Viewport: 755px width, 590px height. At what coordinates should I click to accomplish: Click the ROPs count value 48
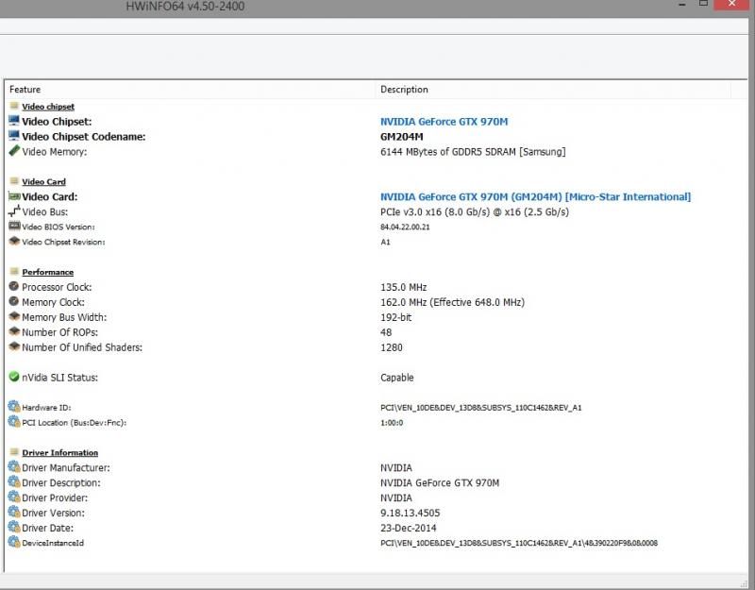point(386,332)
